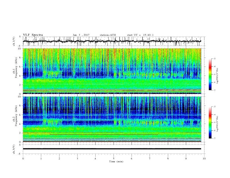Click time axis tick label '3'
Image resolution: width=230 pixels, height=178 pixels.
click(x=77, y=159)
